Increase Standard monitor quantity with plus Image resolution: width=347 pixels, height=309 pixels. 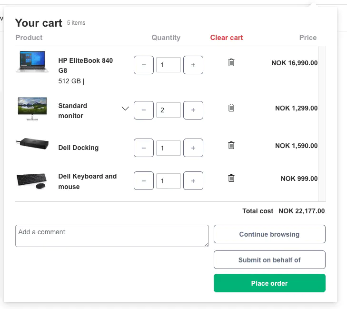point(193,110)
